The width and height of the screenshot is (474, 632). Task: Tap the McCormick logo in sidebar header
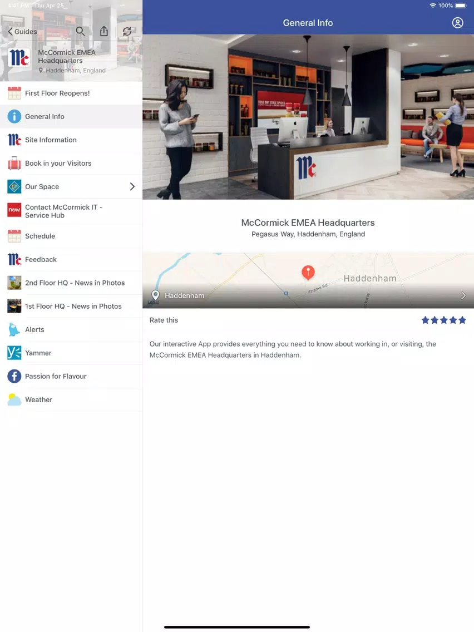click(19, 58)
